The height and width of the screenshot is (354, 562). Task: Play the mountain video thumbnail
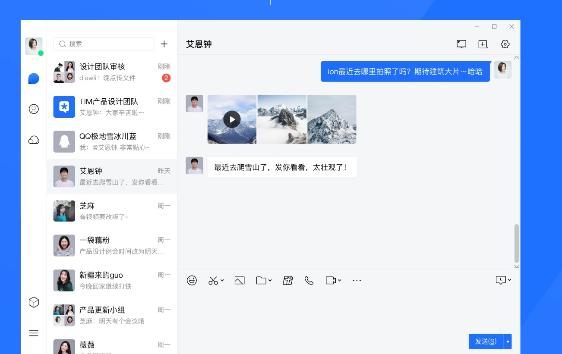tap(232, 119)
